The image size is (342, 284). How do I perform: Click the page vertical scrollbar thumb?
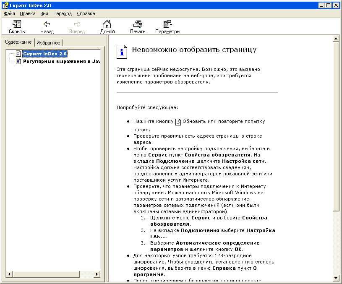pos(336,127)
